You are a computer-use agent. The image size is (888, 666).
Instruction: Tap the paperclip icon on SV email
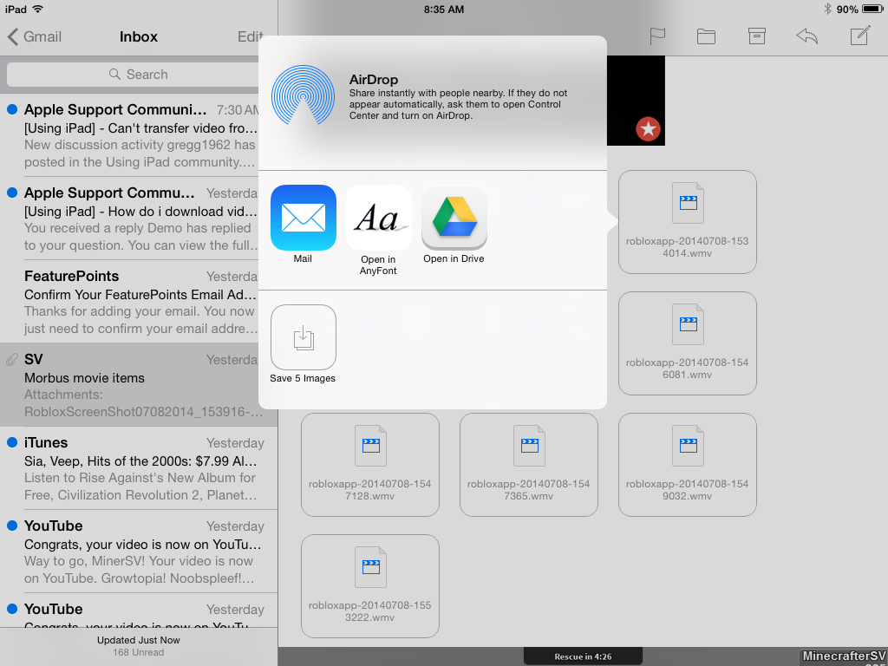click(x=11, y=360)
